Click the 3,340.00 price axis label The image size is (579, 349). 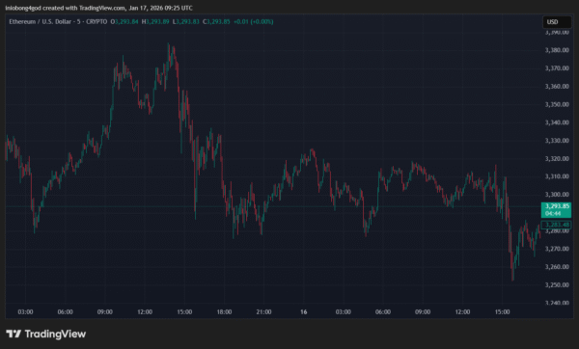pyautogui.click(x=557, y=122)
